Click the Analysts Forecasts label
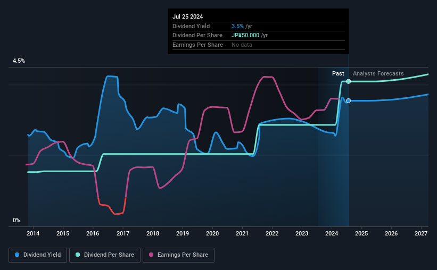The width and height of the screenshot is (437, 270). 378,73
